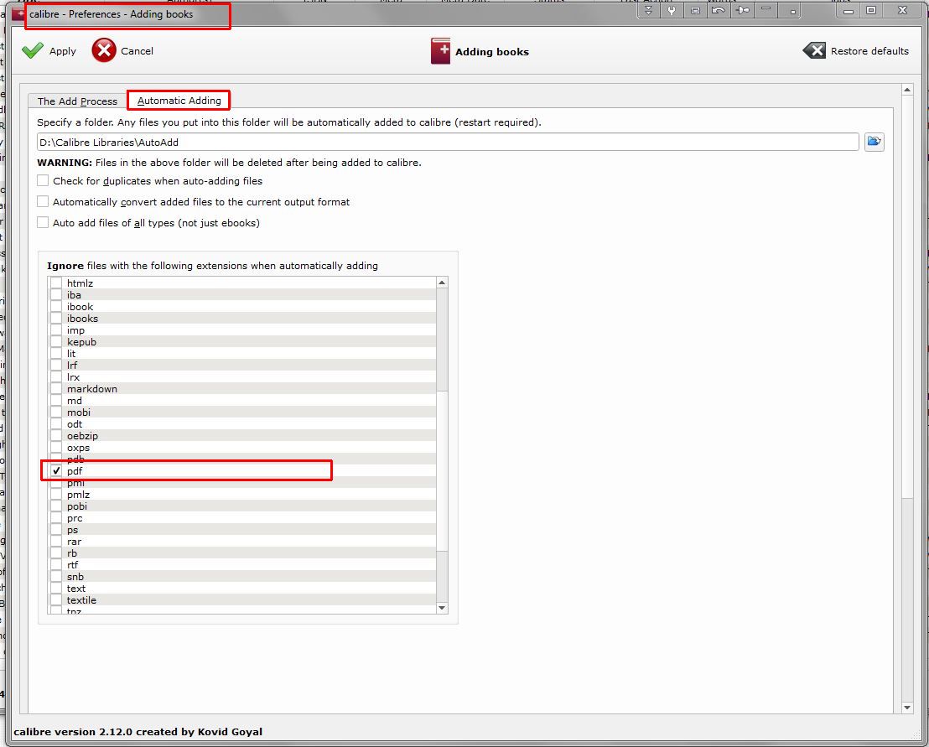This screenshot has height=747, width=929.
Task: Select the 'oebzip' row text
Action: [82, 436]
